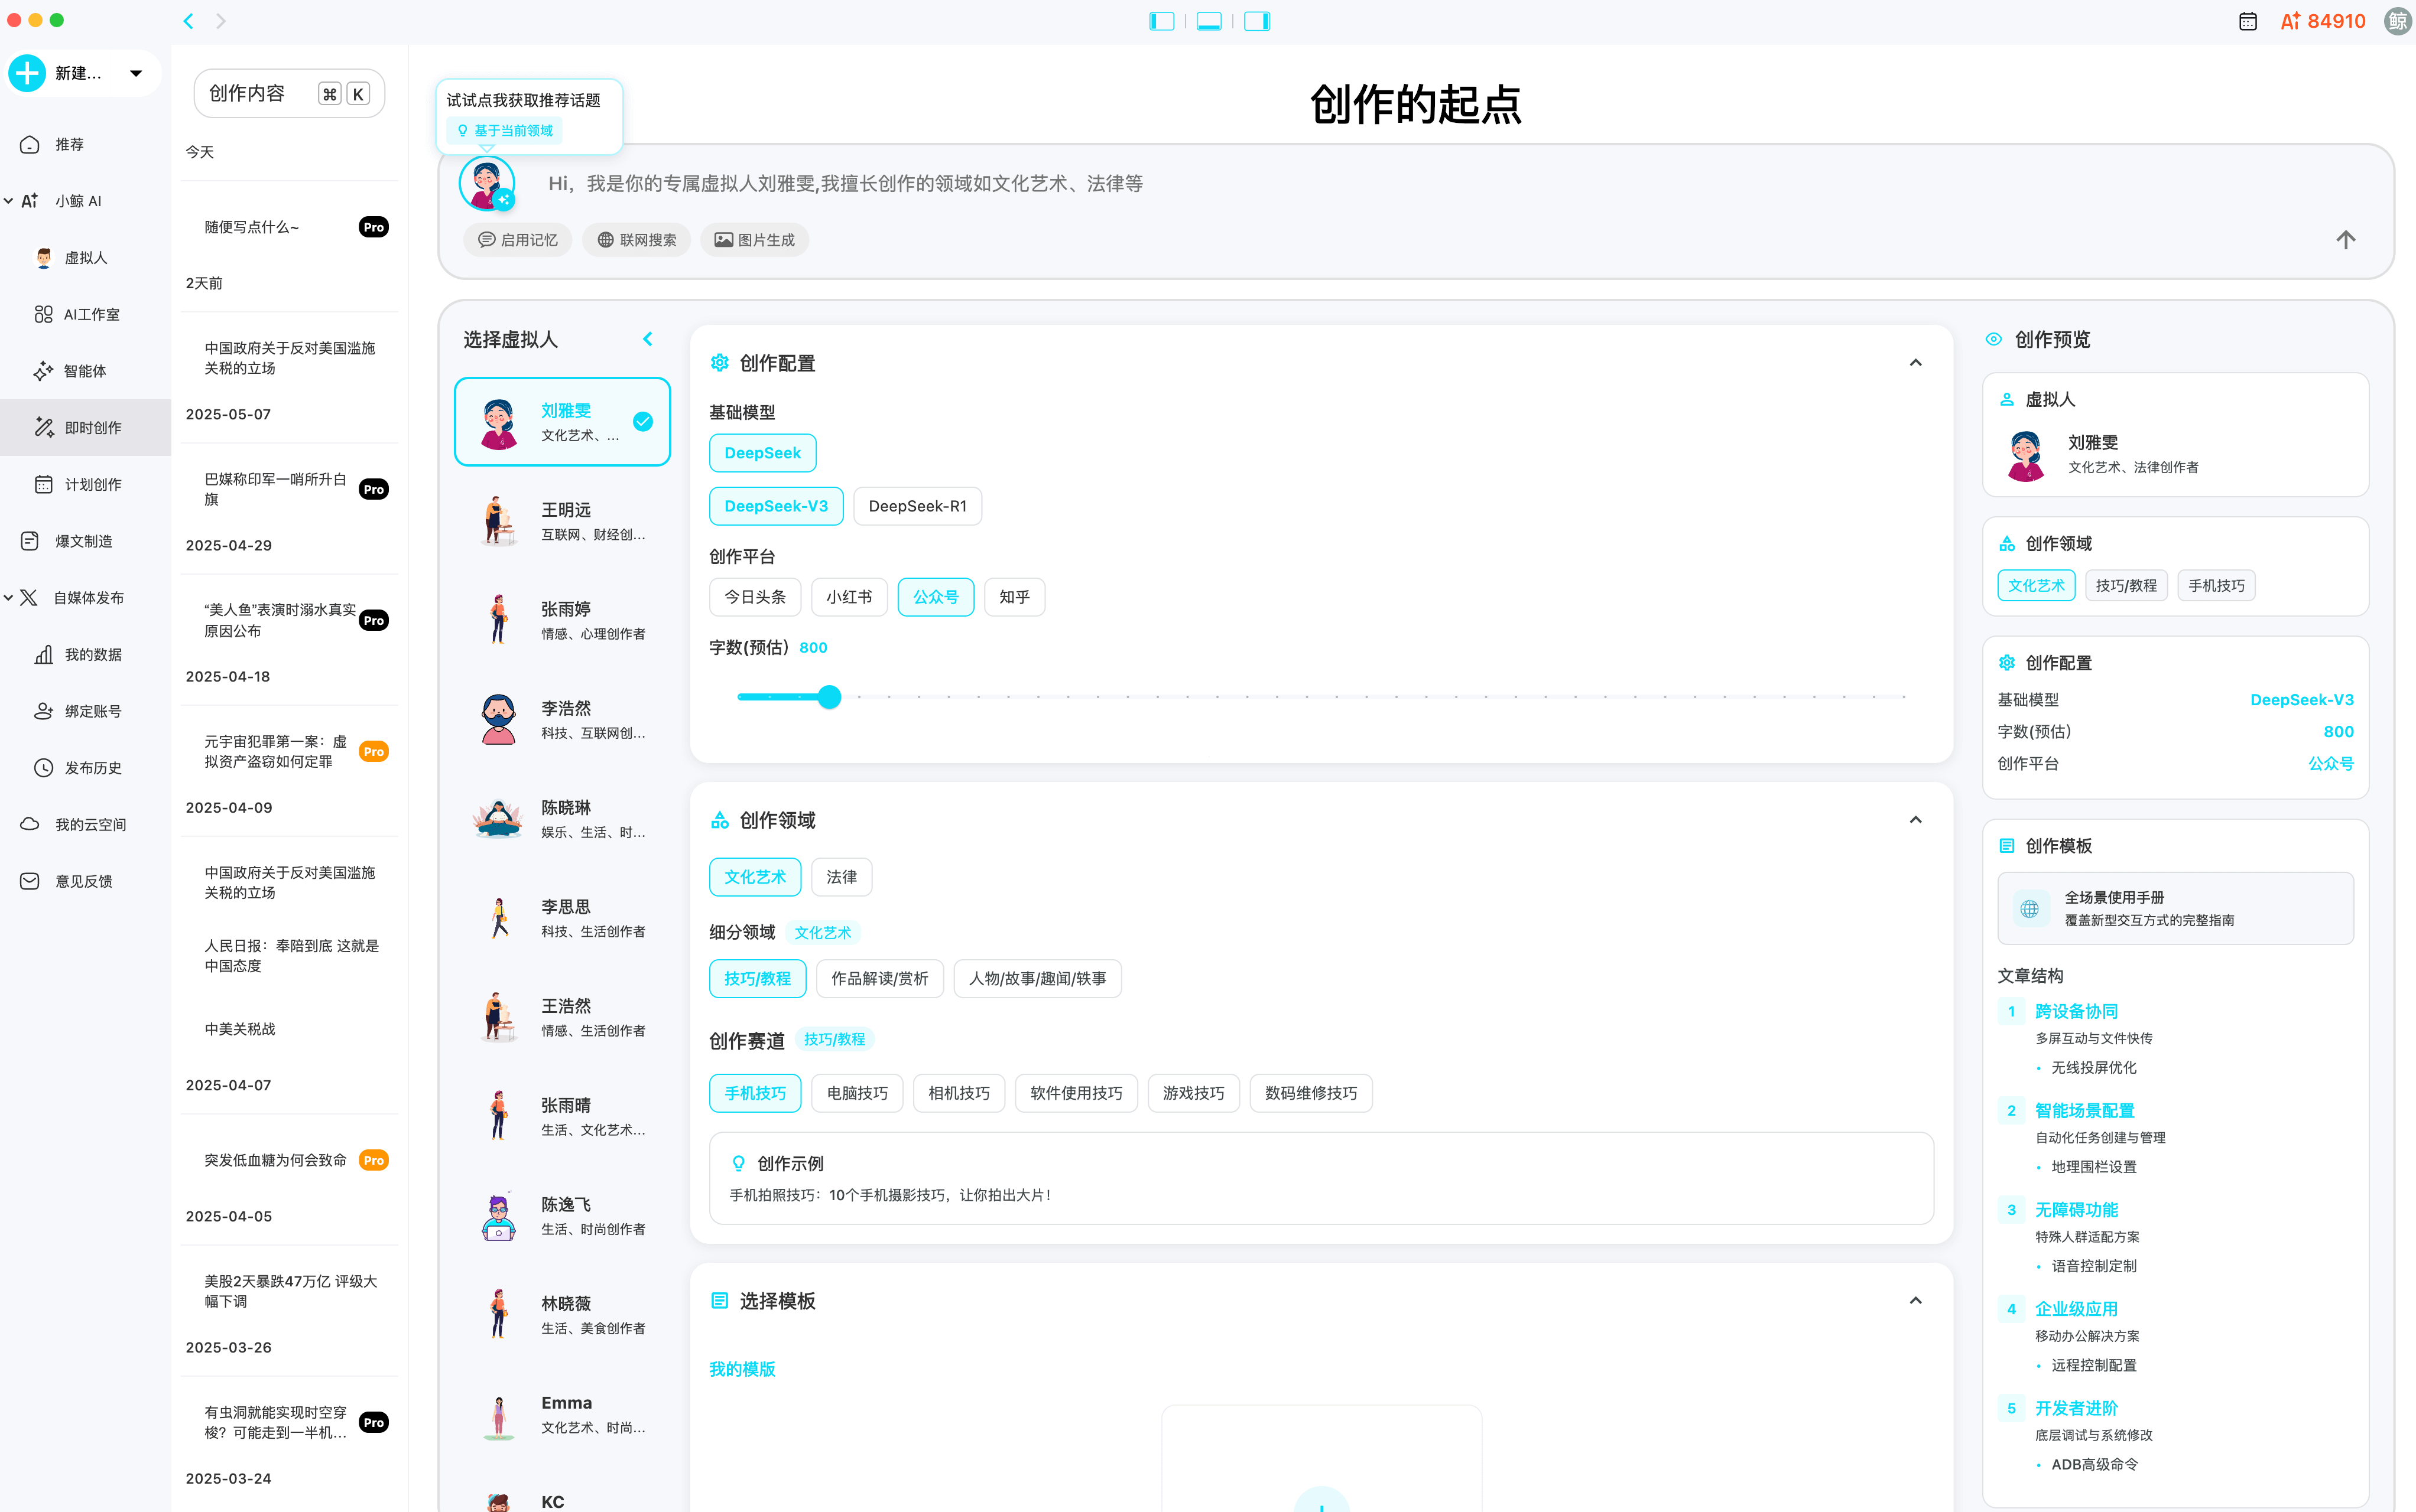The width and height of the screenshot is (2416, 1512).
Task: Click the send arrow in the chat box
Action: [x=2345, y=239]
